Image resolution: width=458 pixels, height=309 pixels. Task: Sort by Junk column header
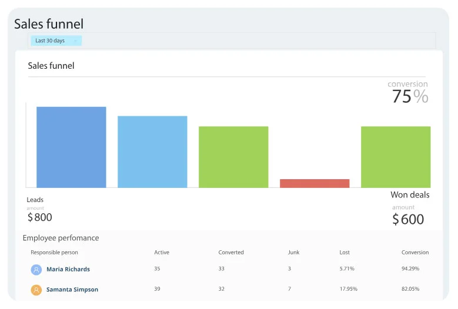pyautogui.click(x=293, y=253)
